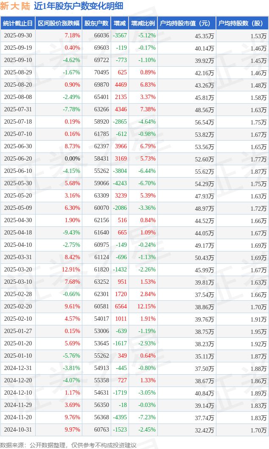Click the 数据来源 footer note
269x449 pixels.
point(68,445)
